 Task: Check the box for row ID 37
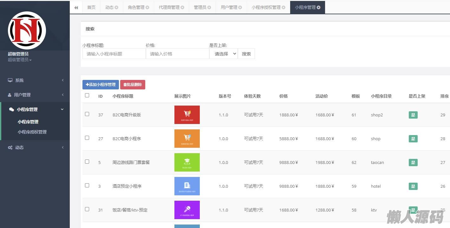(87, 114)
